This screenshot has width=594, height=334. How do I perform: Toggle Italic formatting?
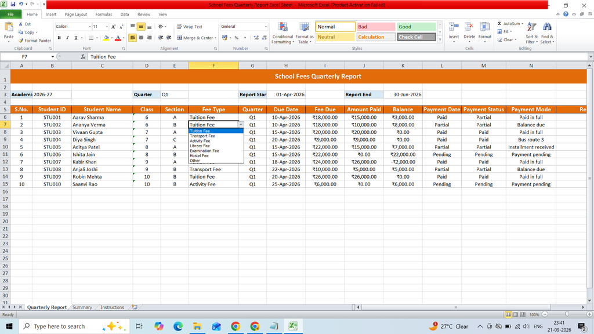(x=67, y=38)
